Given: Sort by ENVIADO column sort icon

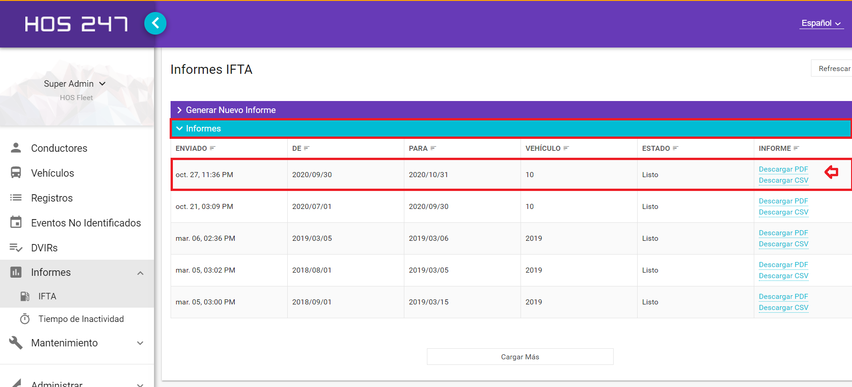Looking at the screenshot, I should click(213, 148).
